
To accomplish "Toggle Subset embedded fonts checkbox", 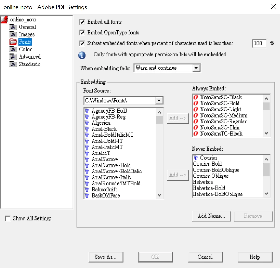I will pyautogui.click(x=82, y=43).
